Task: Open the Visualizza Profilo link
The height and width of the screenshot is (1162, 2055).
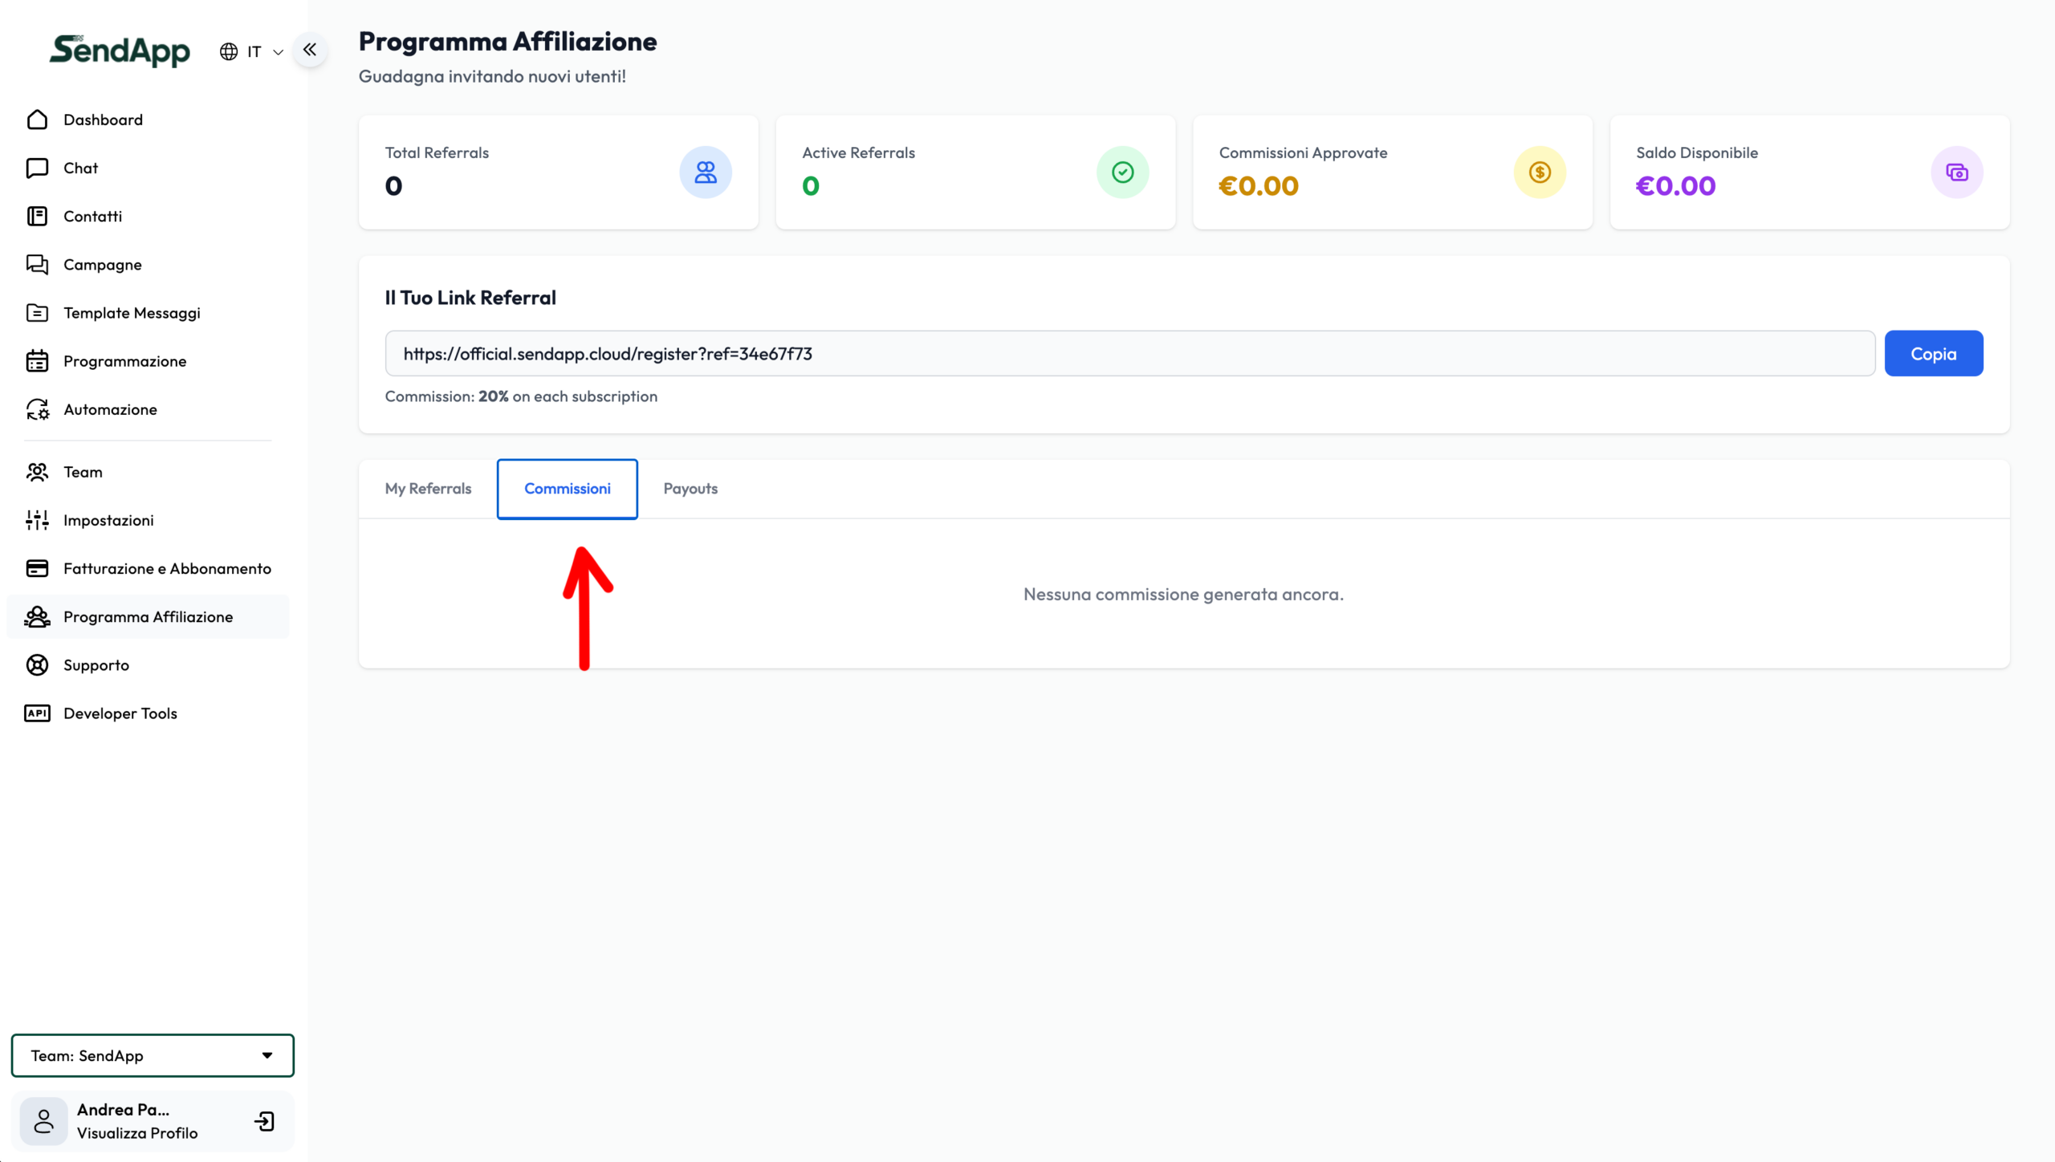Action: [137, 1133]
